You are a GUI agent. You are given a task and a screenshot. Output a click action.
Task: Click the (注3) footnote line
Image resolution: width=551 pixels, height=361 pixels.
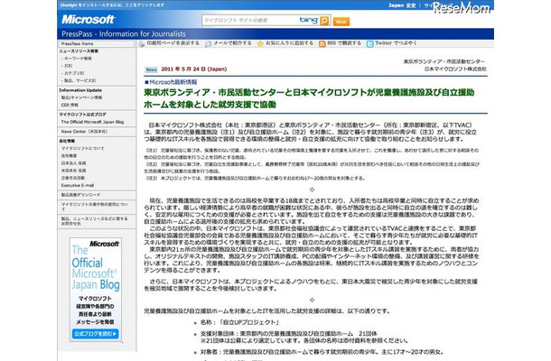(255, 179)
